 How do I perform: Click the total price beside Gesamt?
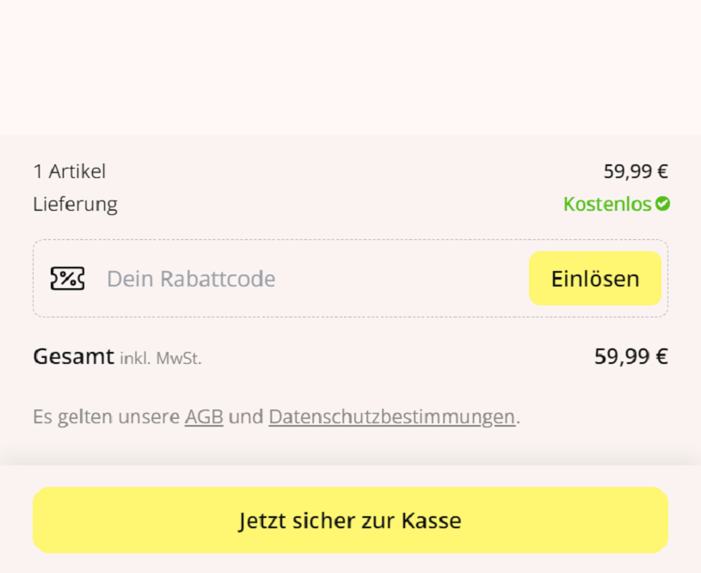click(630, 356)
